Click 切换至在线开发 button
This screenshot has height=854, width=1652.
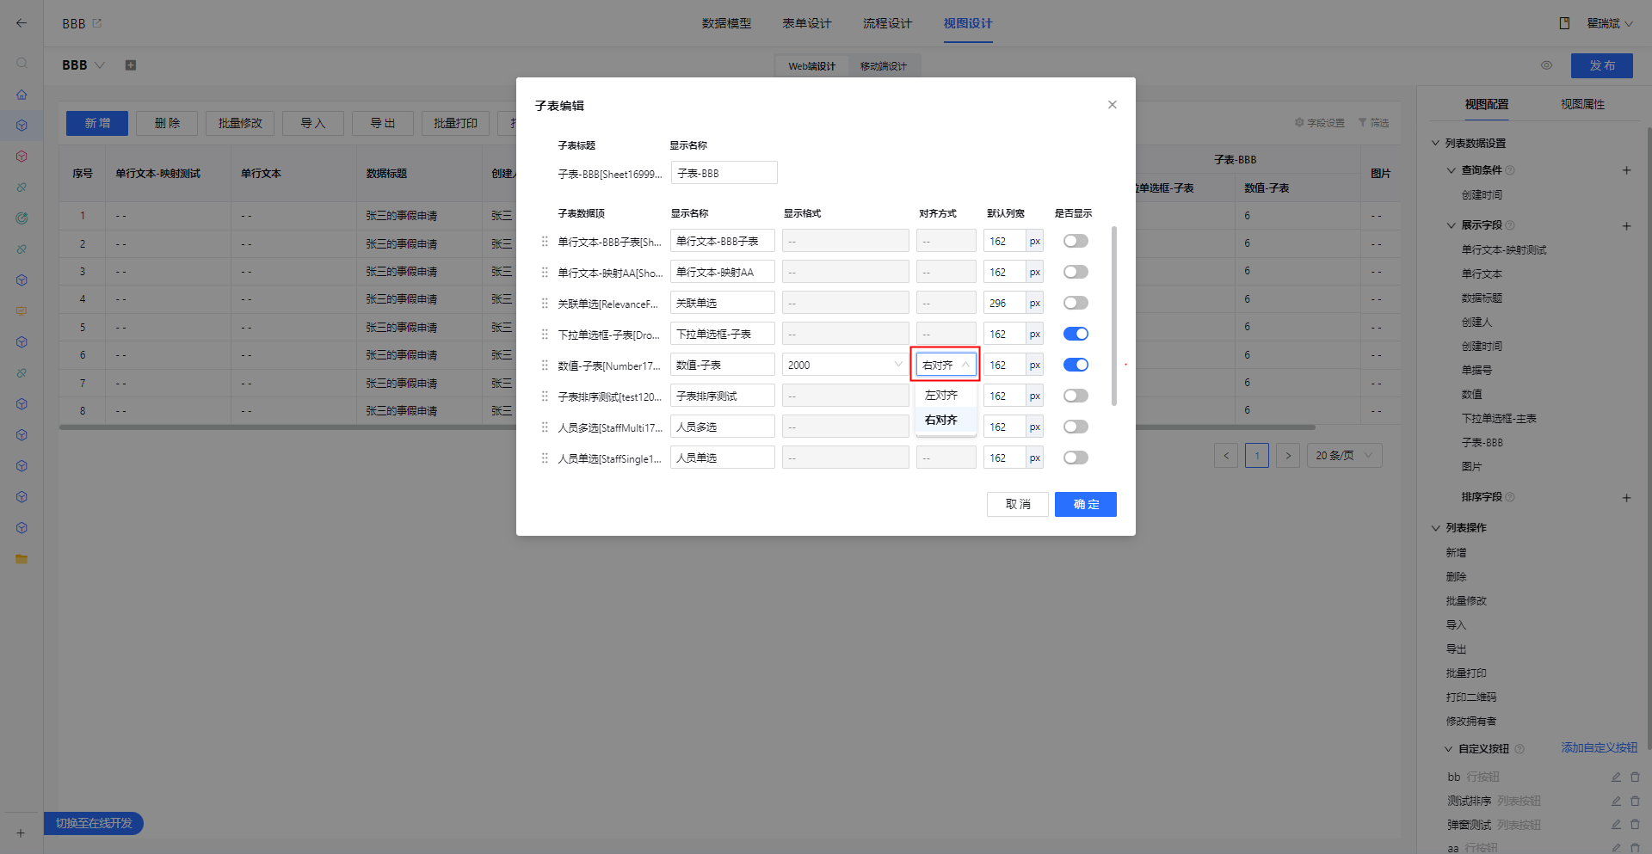point(94,824)
